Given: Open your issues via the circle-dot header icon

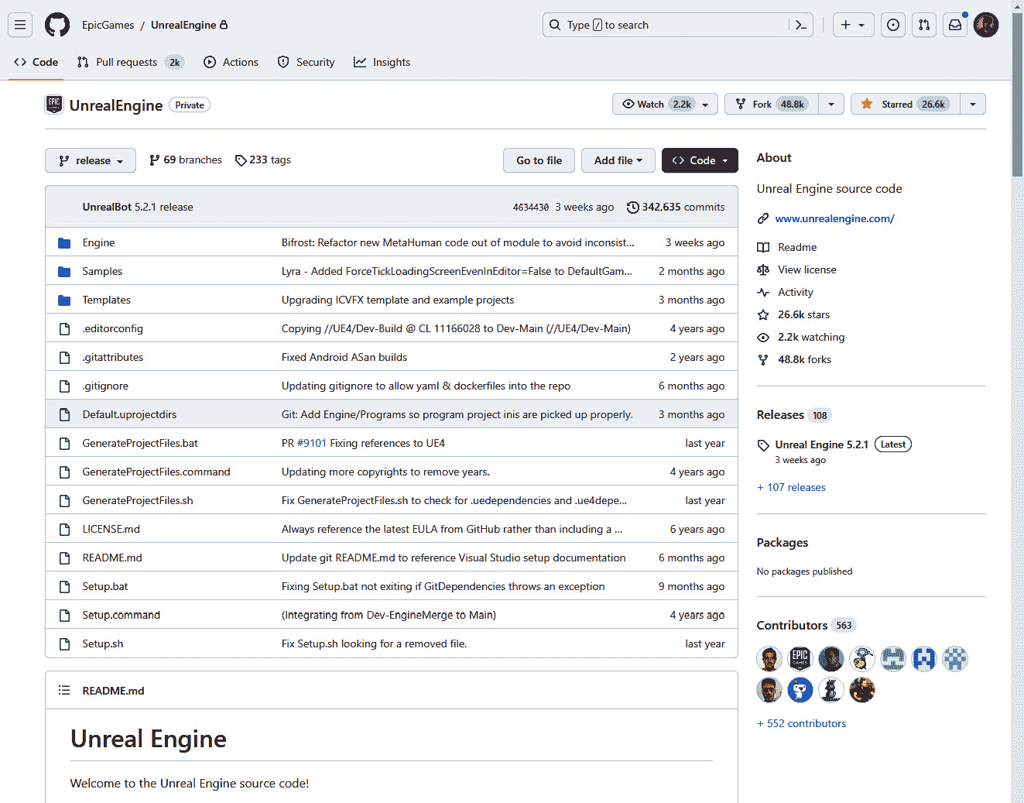Looking at the screenshot, I should click(x=892, y=24).
